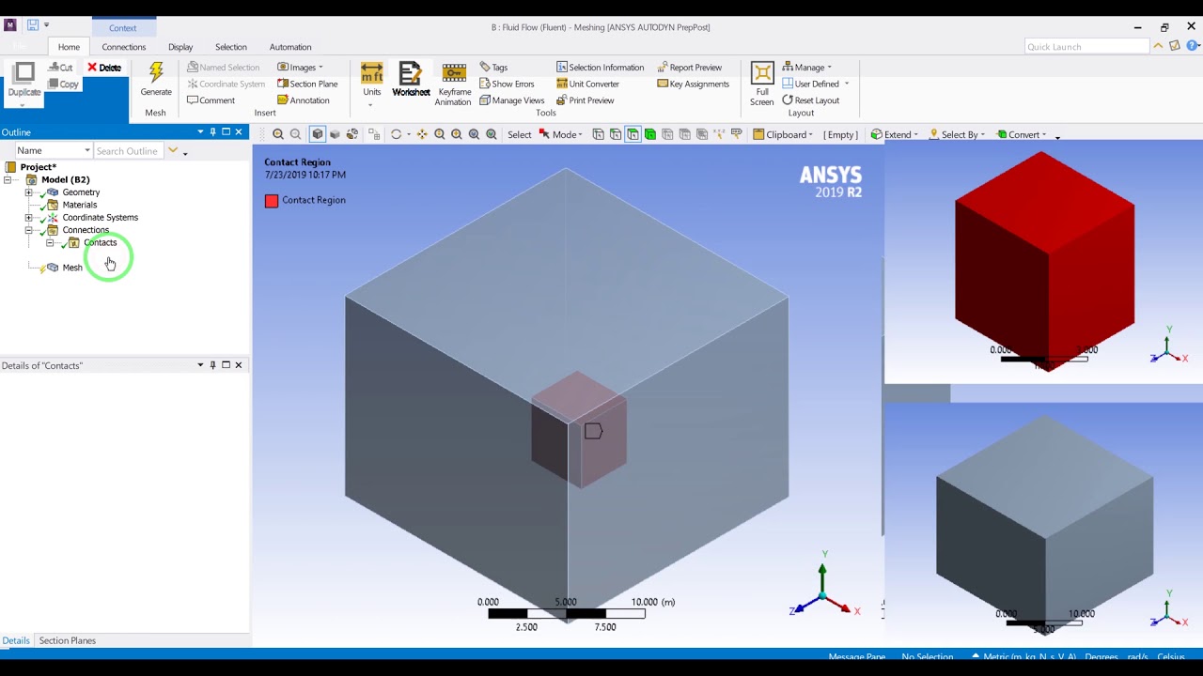Screen dimensions: 1203x676
Task: Close the Outline panel
Action: (x=239, y=132)
